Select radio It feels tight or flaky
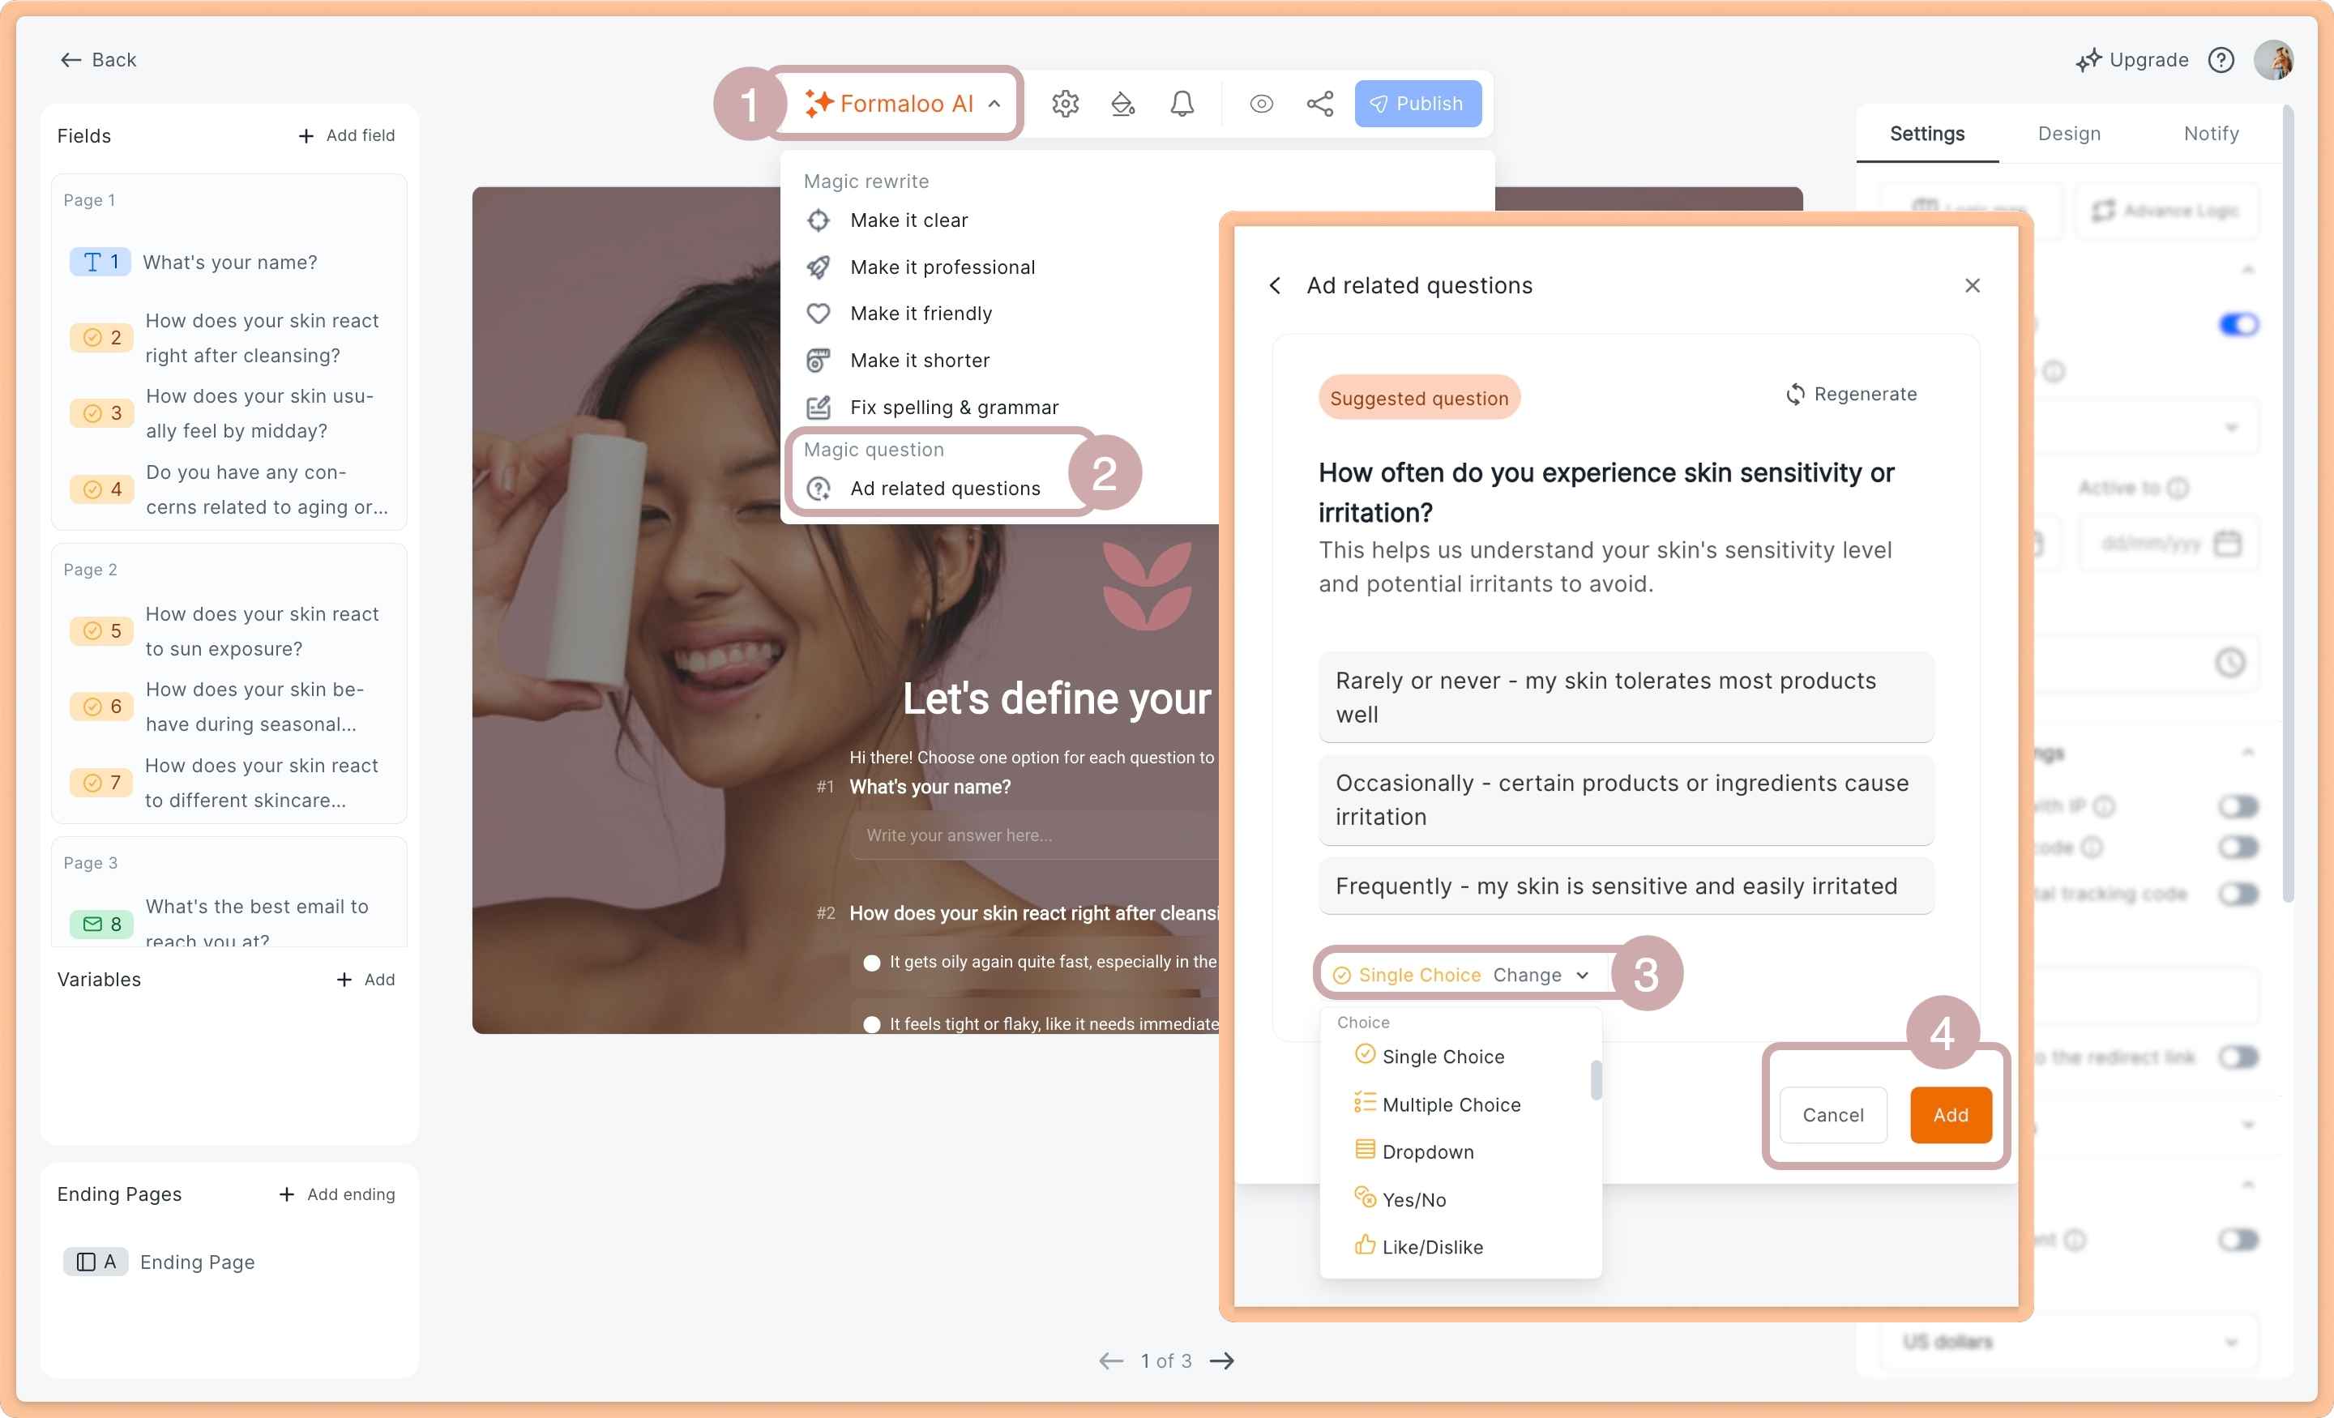This screenshot has width=2334, height=1418. click(x=871, y=1025)
